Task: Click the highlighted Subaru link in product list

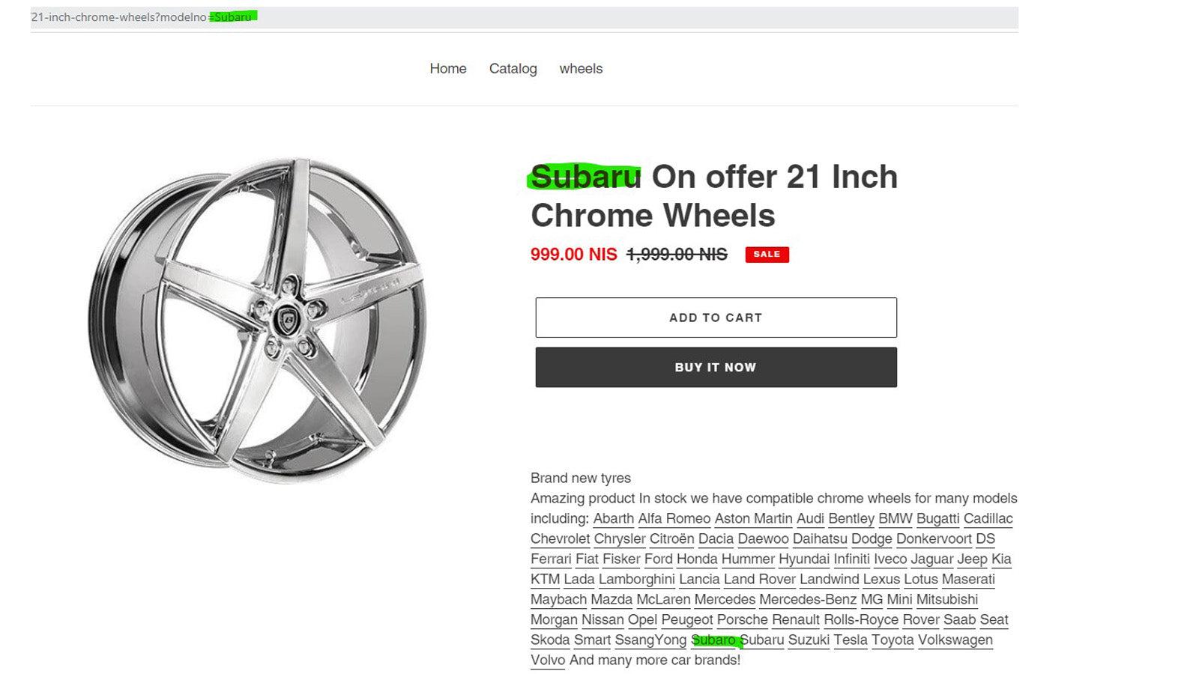Action: point(714,640)
